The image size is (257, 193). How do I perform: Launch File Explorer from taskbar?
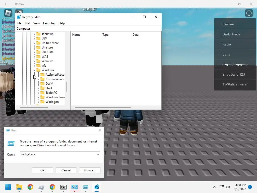tap(19, 187)
